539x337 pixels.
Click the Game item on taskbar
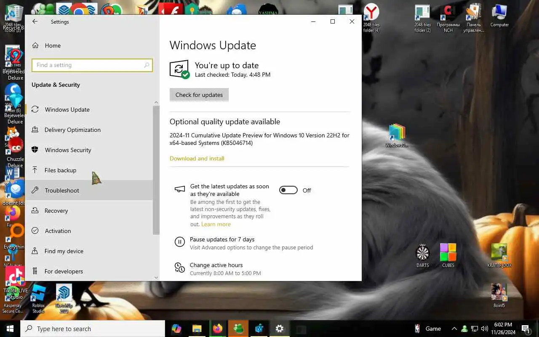[427, 329]
